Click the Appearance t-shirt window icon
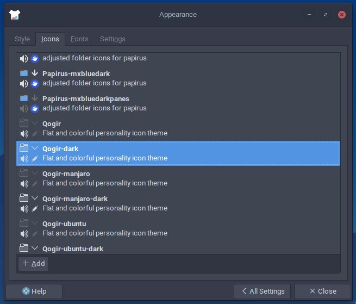Viewport: 356px width, 304px height. point(15,15)
